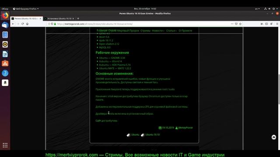This screenshot has width=280, height=157.
Task: Click the scroll-to-top arrow button
Action: [x=274, y=137]
